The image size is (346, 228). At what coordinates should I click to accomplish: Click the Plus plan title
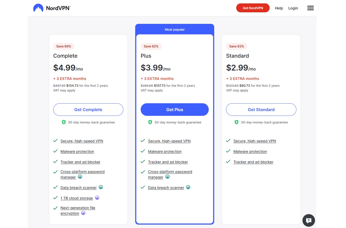146,56
